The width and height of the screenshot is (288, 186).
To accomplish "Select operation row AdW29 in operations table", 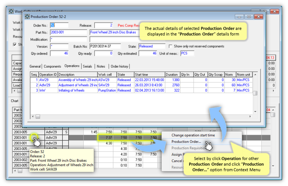I will point(141,85).
